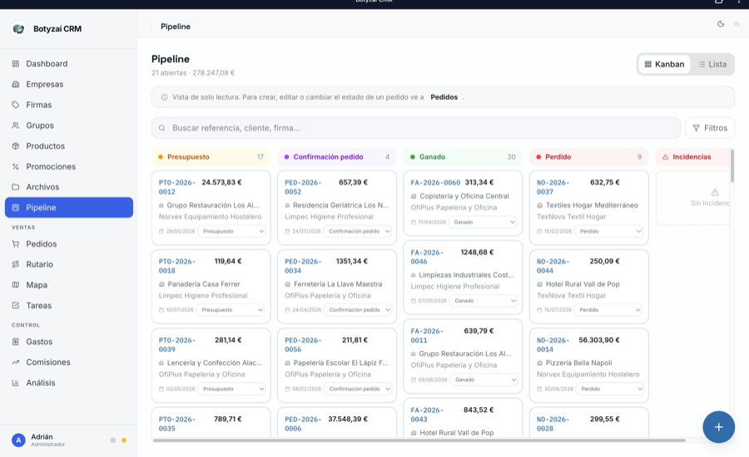Switch to Lista view
The width and height of the screenshot is (749, 457).
[712, 64]
